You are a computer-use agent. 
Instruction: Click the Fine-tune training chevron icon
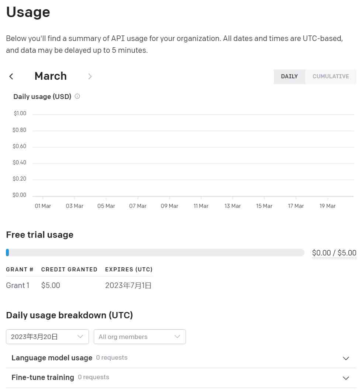point(346,378)
